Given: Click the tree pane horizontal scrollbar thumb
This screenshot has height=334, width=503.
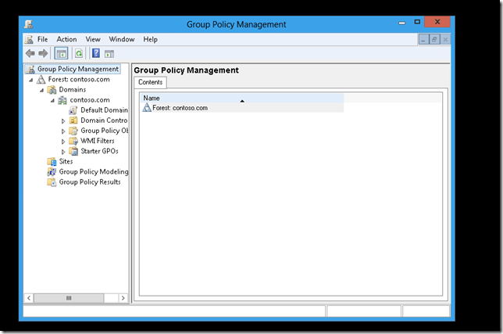Looking at the screenshot, I should pyautogui.click(x=69, y=298).
